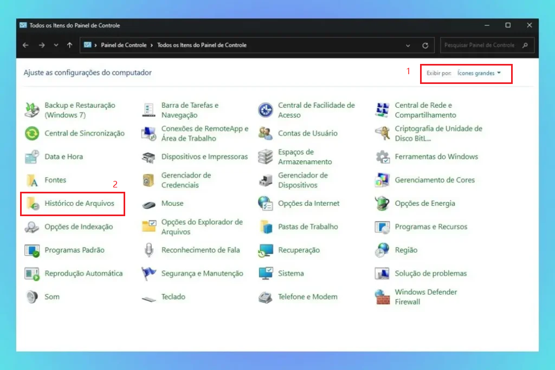Open the Som speaker icon

[32, 297]
